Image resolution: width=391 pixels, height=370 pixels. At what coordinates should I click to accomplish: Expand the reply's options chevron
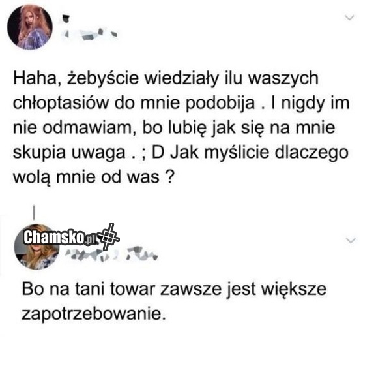point(351,241)
